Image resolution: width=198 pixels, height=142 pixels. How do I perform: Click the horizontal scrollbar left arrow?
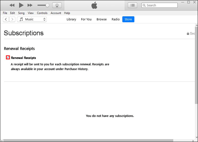(2, 141)
